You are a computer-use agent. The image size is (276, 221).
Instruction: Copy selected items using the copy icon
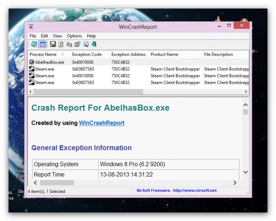[x=69, y=44]
